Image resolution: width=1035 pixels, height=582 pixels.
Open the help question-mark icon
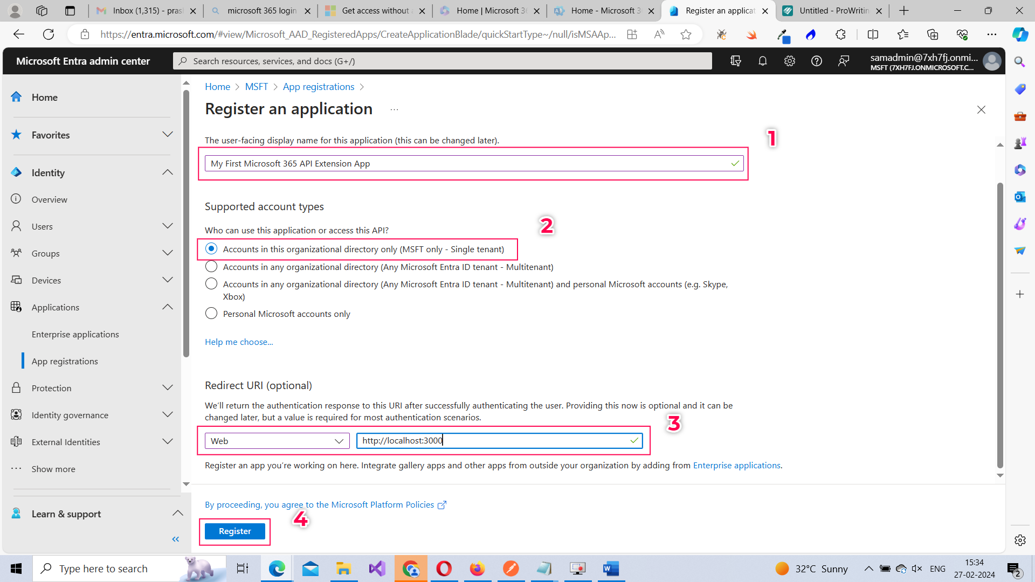[816, 61]
